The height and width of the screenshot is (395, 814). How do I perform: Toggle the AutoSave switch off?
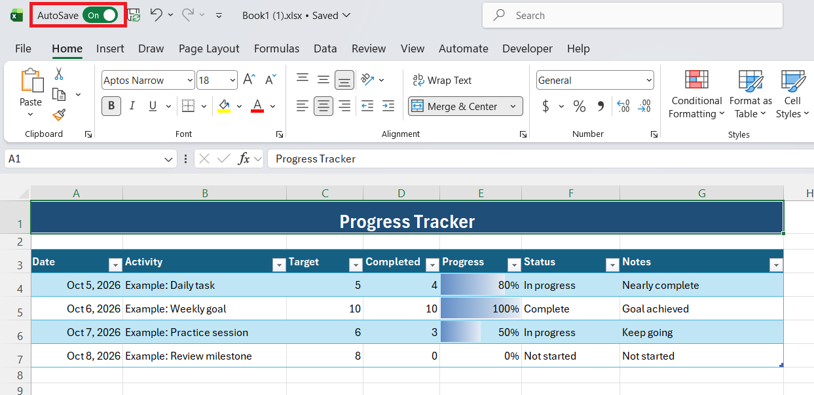tap(100, 15)
